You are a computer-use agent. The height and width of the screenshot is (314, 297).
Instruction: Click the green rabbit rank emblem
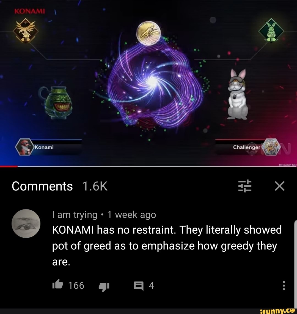[x=271, y=30]
